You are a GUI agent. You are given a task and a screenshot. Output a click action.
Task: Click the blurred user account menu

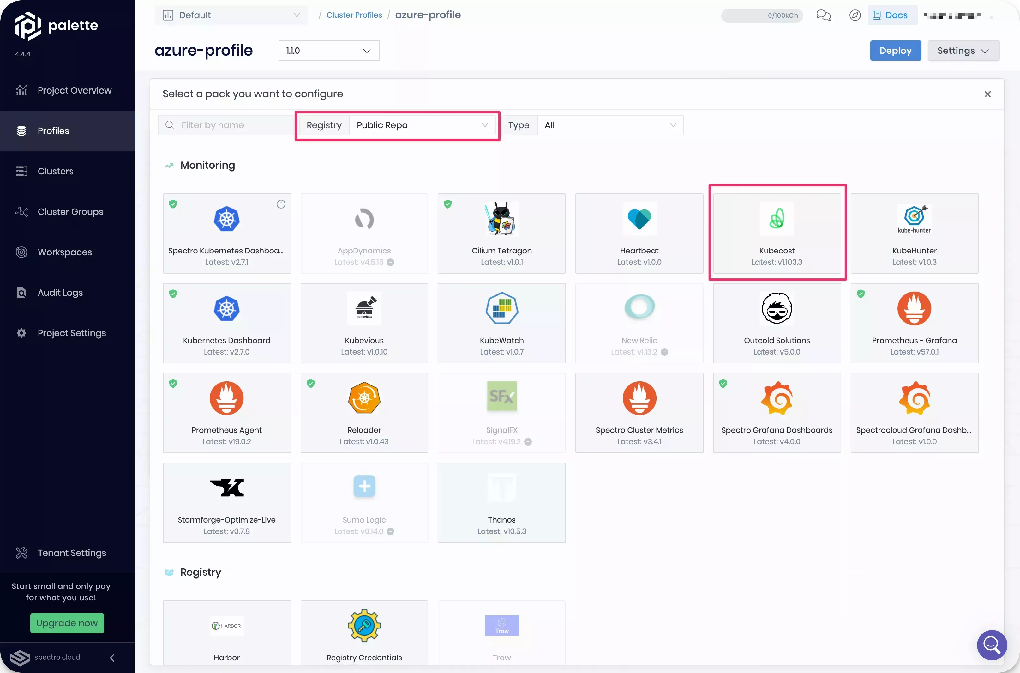952,15
